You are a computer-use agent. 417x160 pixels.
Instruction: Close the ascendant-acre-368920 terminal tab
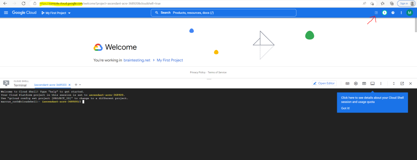pos(70,84)
